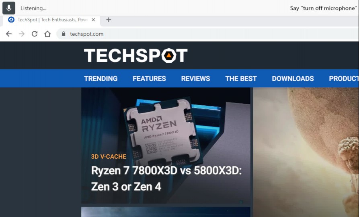Click the browser back arrow
The width and height of the screenshot is (359, 217).
click(9, 34)
